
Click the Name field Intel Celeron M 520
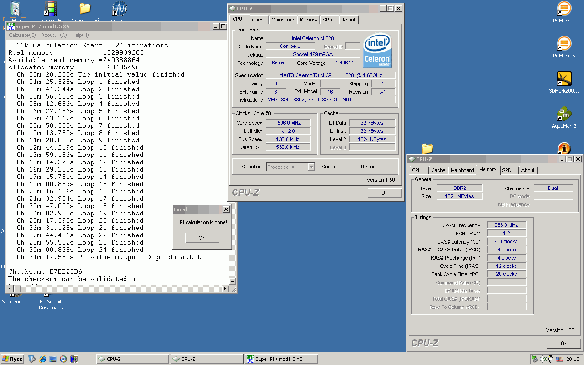pyautogui.click(x=313, y=38)
